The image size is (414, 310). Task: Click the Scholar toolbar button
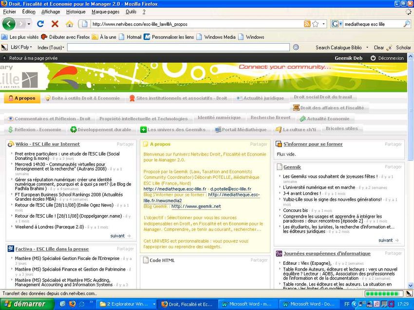tap(403, 48)
